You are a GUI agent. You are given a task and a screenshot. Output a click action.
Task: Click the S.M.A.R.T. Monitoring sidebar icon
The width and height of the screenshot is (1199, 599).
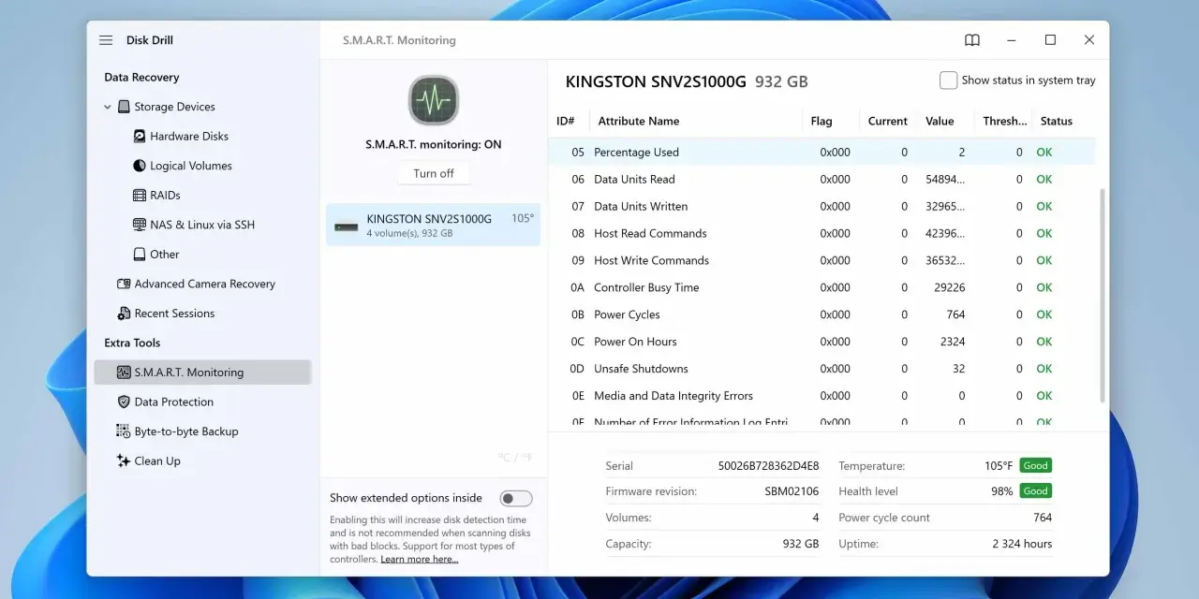pos(124,373)
